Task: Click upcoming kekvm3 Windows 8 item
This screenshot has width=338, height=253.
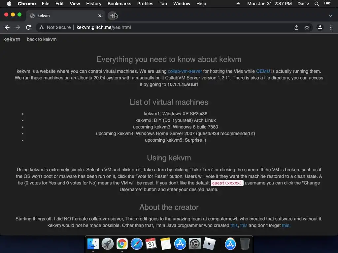Action: [x=176, y=127]
